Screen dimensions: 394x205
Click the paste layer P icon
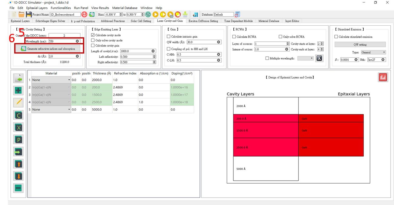(x=18, y=139)
